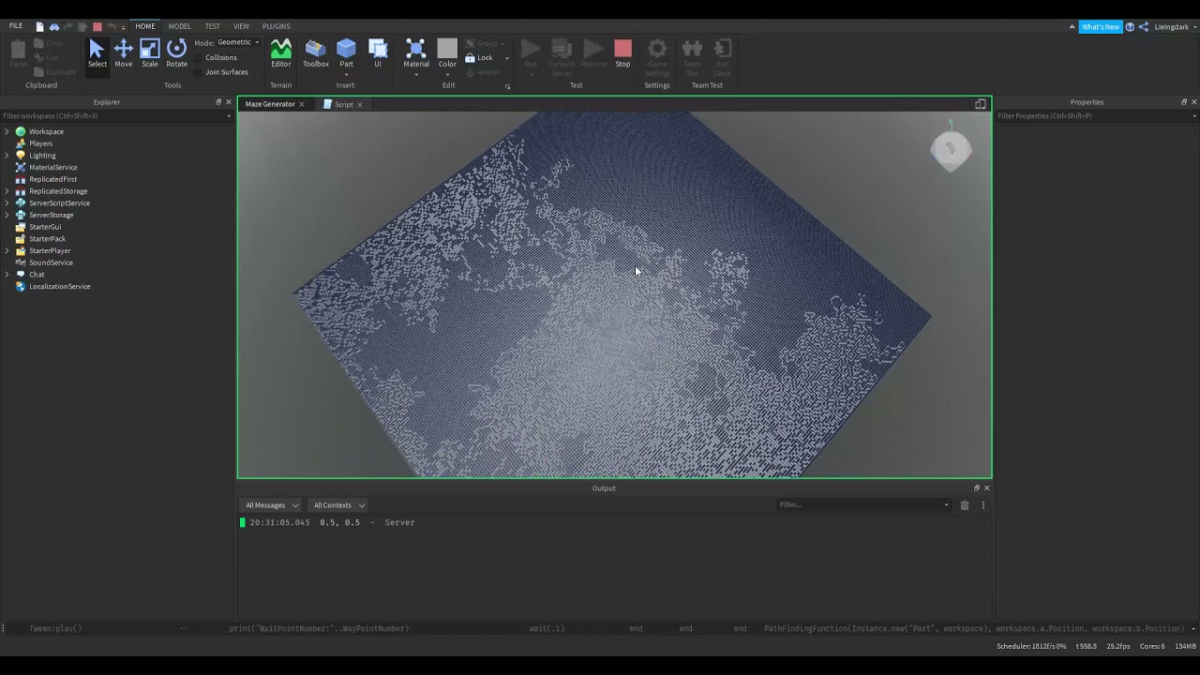Viewport: 1200px width, 675px height.
Task: Switch to the TEST ribbon tab
Action: click(x=213, y=26)
